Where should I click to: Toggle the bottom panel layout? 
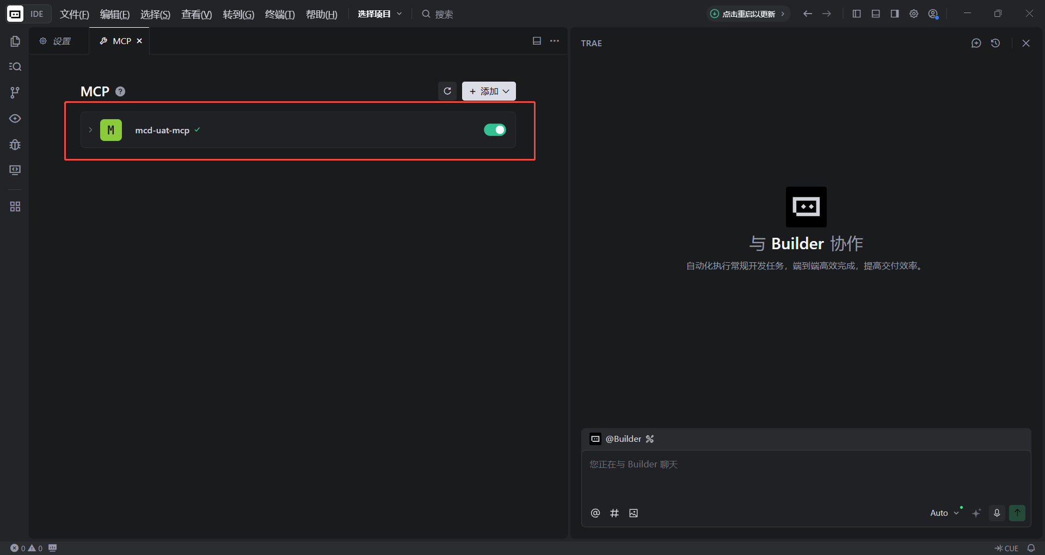tap(876, 14)
